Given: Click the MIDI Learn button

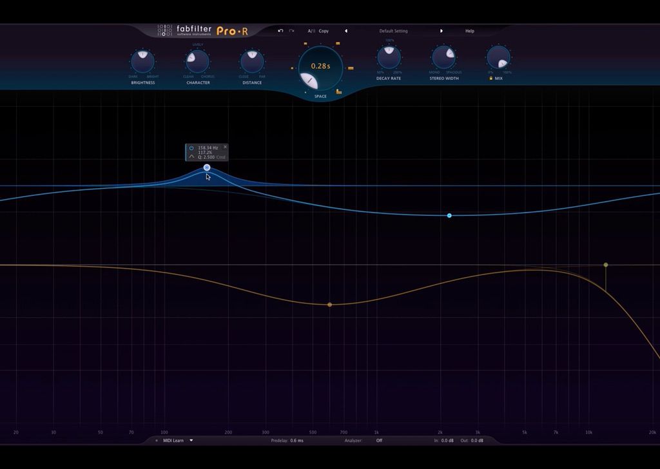Looking at the screenshot, I should [x=173, y=441].
